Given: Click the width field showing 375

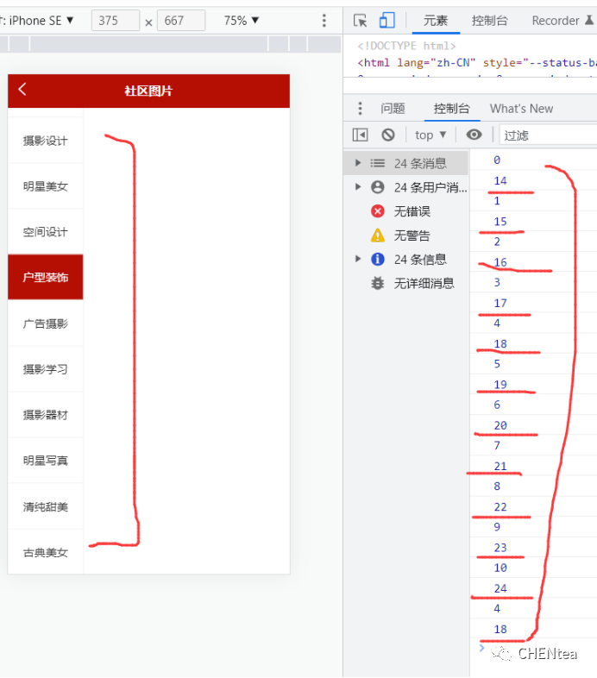Looking at the screenshot, I should coord(115,21).
